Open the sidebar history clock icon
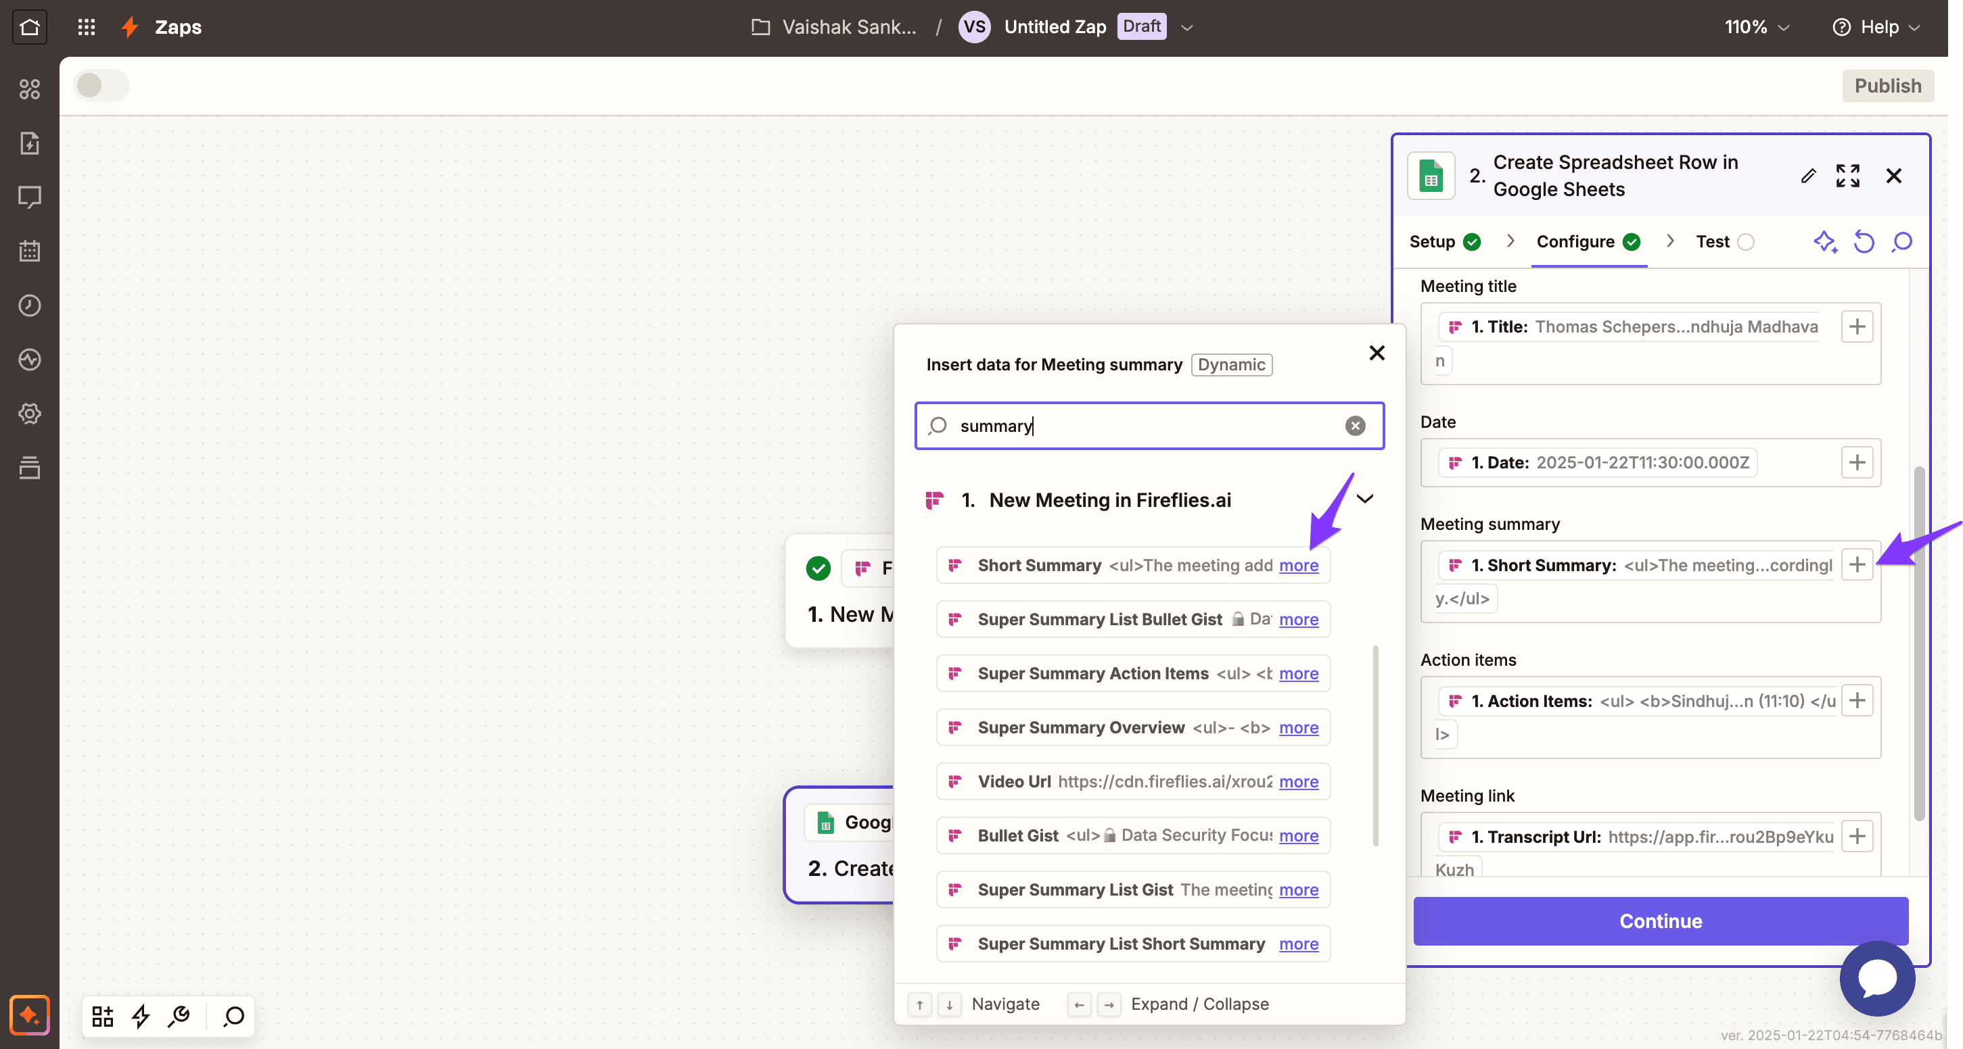This screenshot has width=1963, height=1049. 30,306
